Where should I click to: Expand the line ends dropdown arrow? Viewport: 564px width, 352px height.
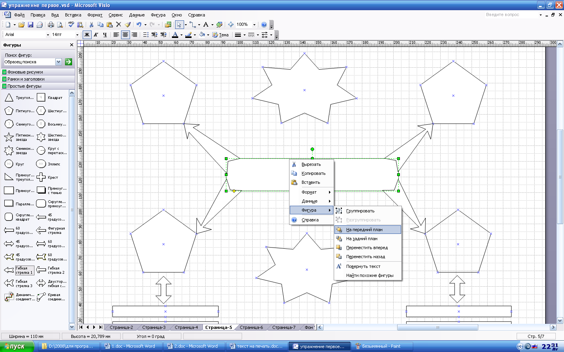point(271,35)
